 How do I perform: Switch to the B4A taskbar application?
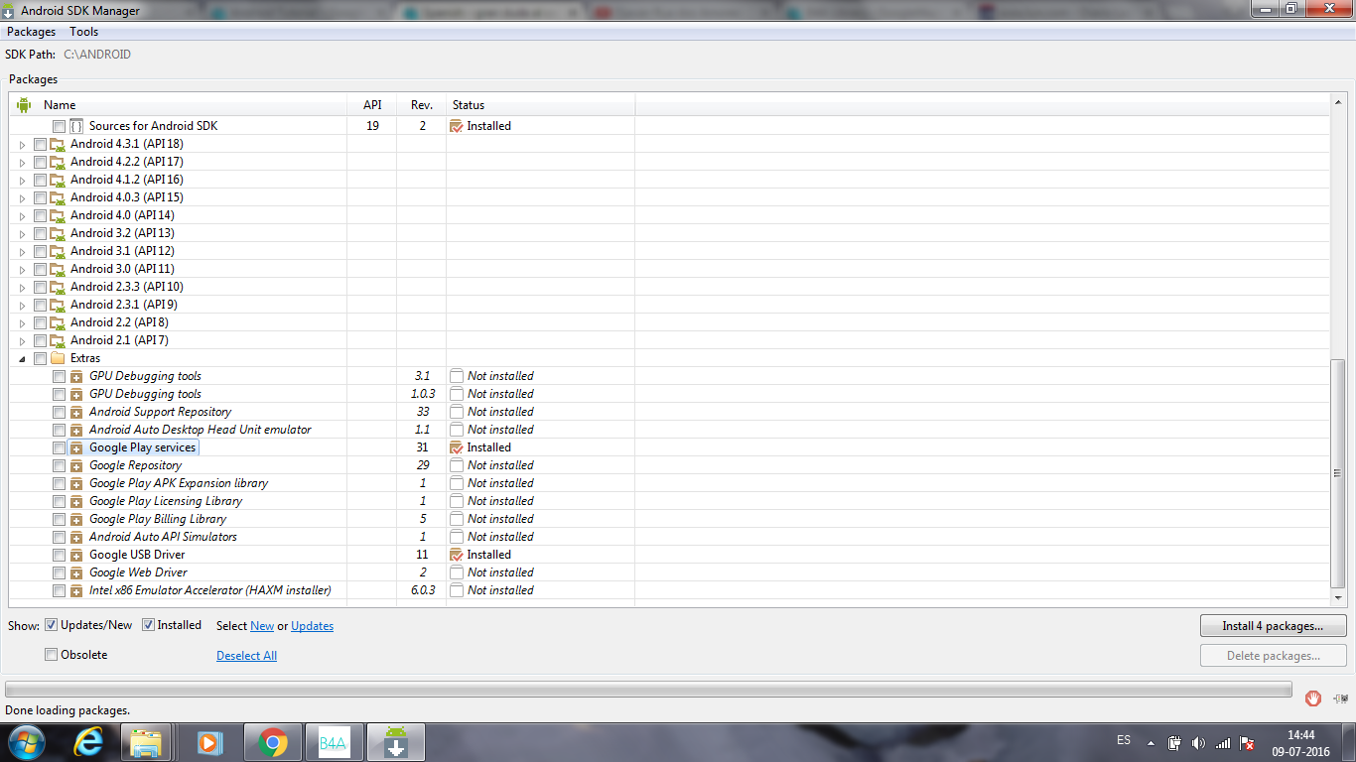point(334,742)
